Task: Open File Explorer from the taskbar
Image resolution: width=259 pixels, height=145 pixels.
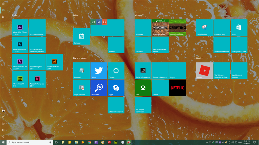Action: (x=76, y=142)
